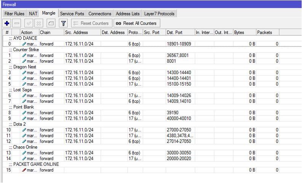Viewport: 302px width, 183px height.
Task: Sort by the In. Interface column header
Action: coord(205,32)
